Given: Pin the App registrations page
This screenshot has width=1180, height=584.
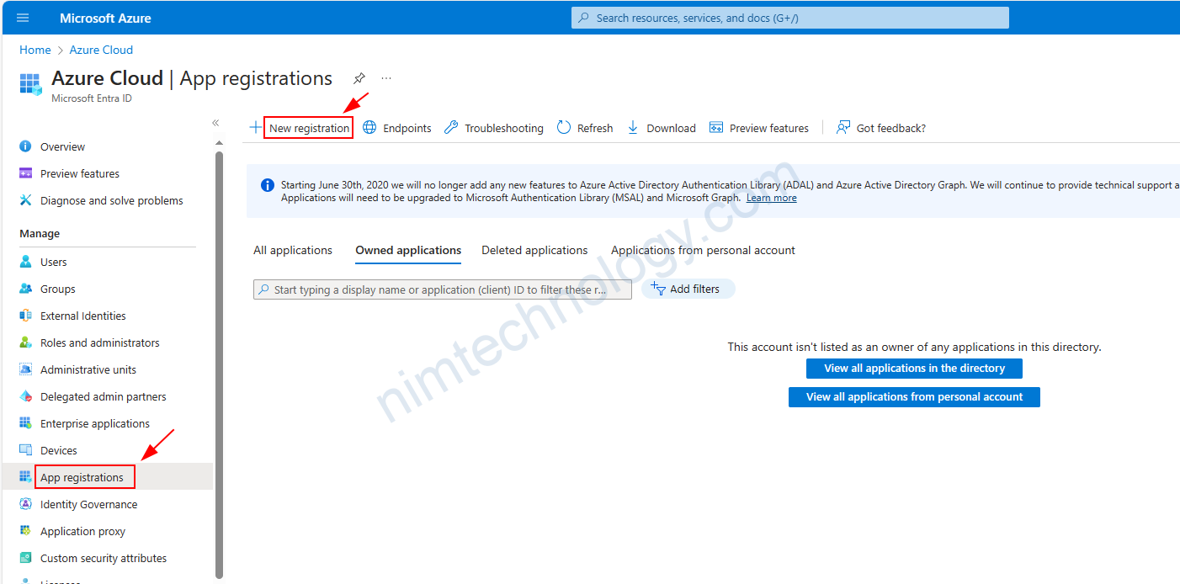Looking at the screenshot, I should (x=359, y=78).
